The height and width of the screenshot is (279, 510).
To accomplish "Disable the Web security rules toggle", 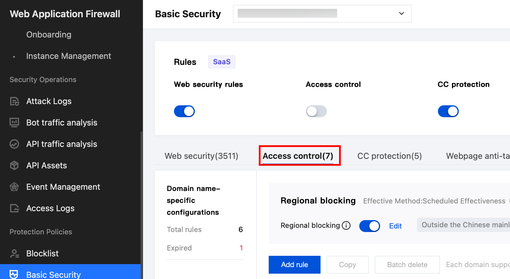I will coord(184,111).
